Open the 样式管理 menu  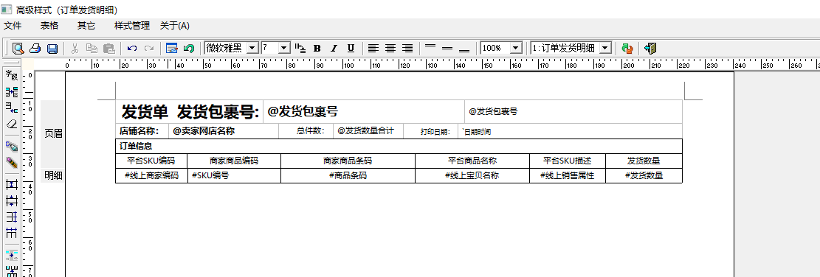[x=132, y=26]
